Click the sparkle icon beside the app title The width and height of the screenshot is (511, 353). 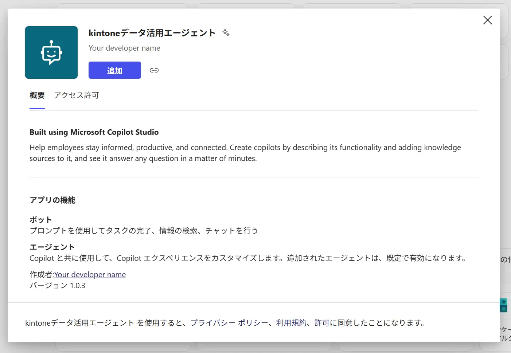click(226, 33)
